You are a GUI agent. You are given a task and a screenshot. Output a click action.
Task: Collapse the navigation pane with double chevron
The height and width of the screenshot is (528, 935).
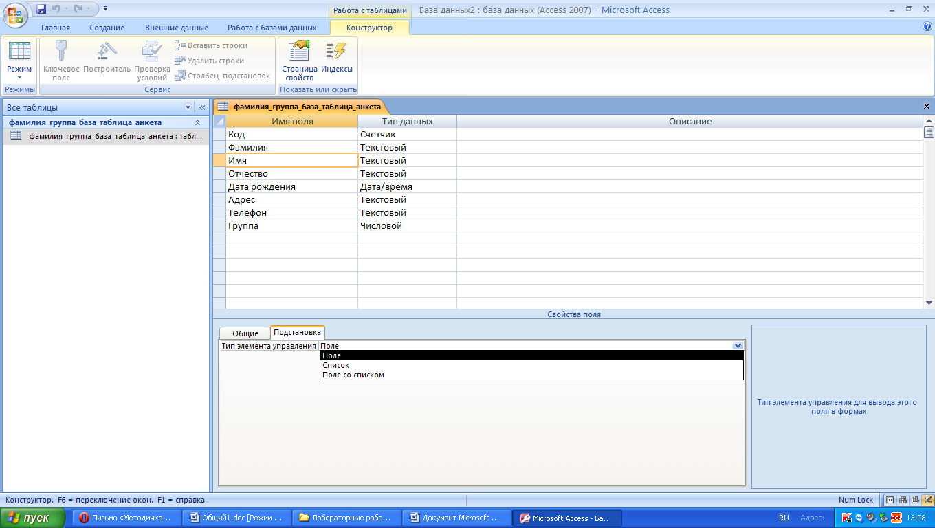click(202, 108)
